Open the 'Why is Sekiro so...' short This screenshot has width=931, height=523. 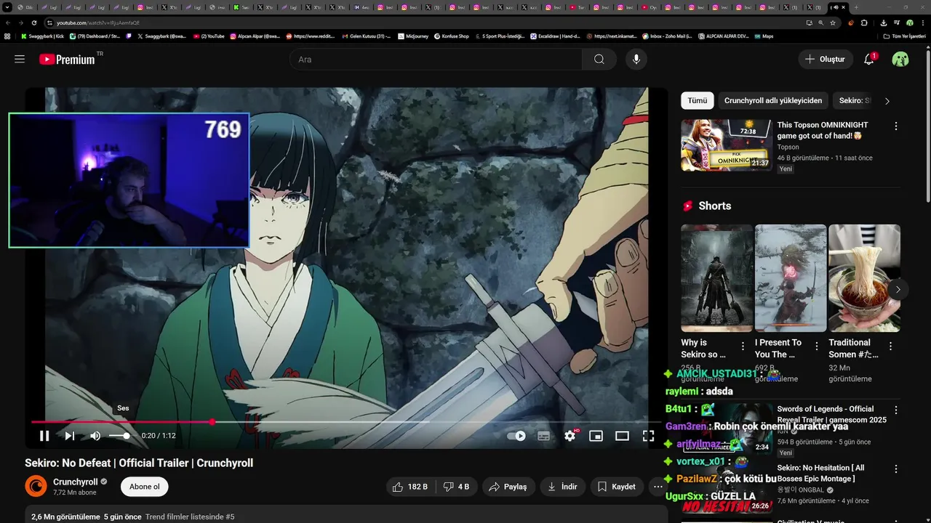point(716,278)
